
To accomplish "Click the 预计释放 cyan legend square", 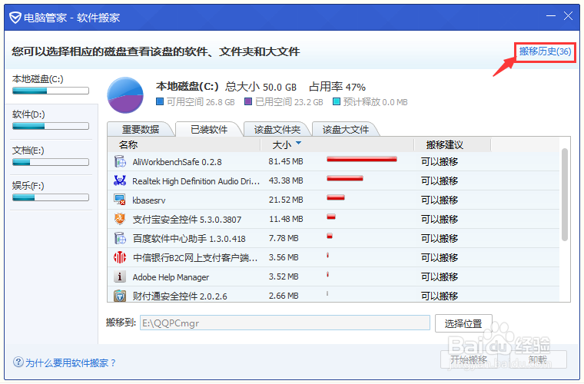I will click(337, 101).
